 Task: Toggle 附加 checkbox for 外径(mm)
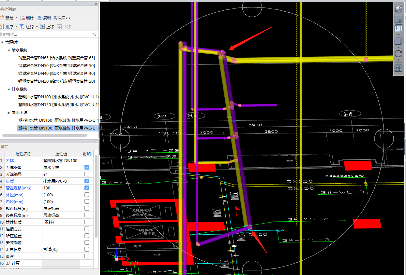[87, 195]
